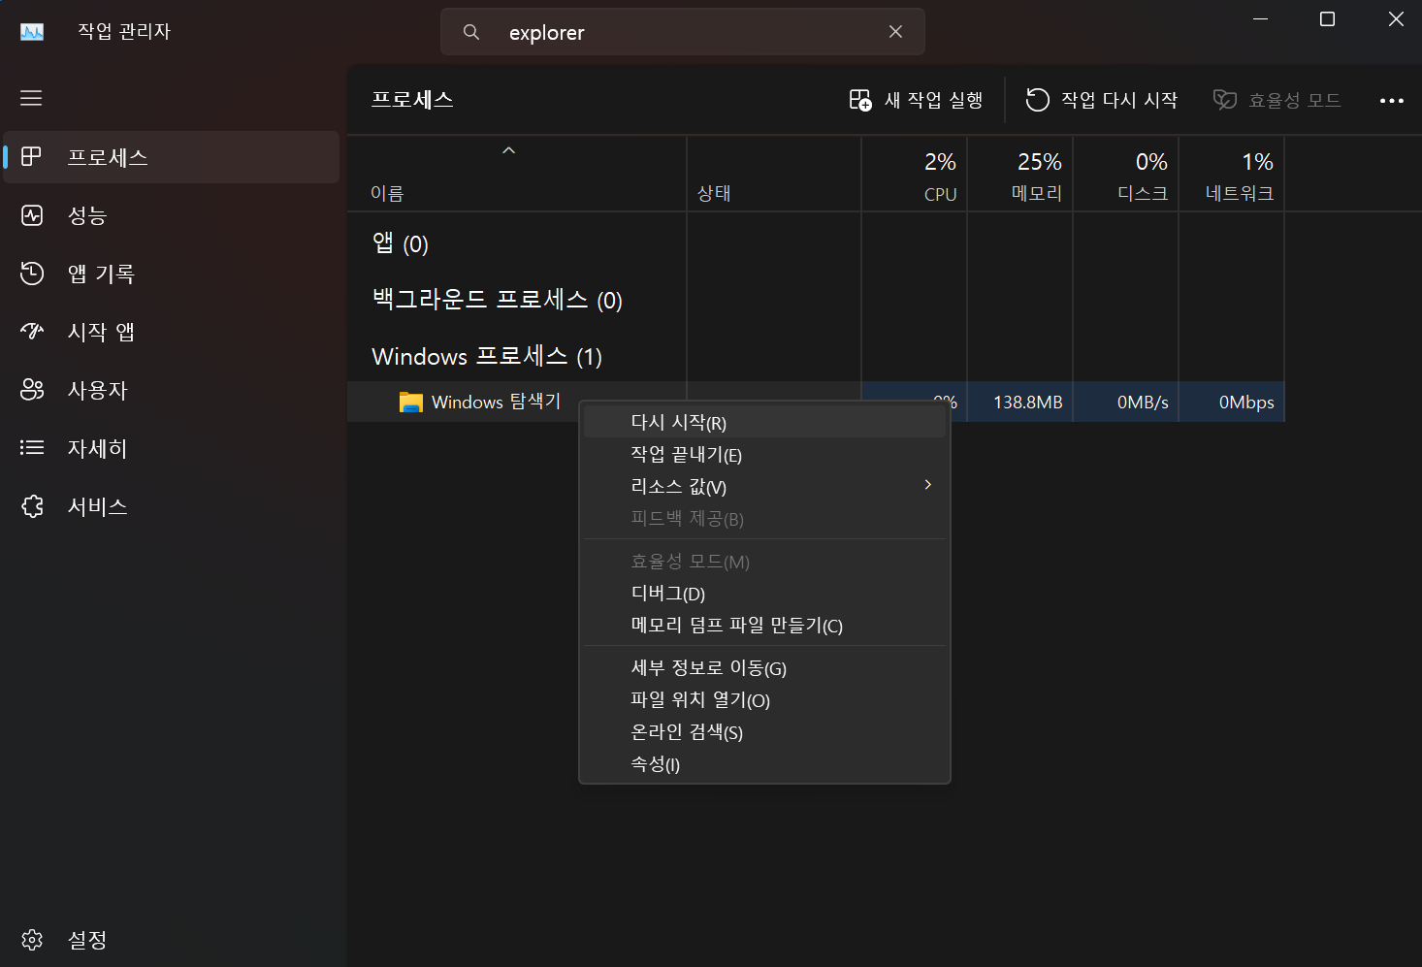The image size is (1422, 967).
Task: Open the more options ellipsis menu
Action: coord(1392,100)
